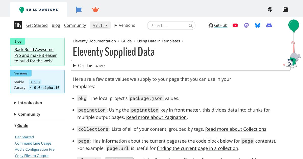Click the orange crown icon
The height and width of the screenshot is (159, 303).
click(x=95, y=10)
